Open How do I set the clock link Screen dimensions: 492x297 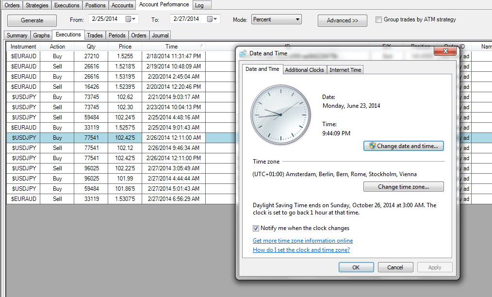click(301, 250)
